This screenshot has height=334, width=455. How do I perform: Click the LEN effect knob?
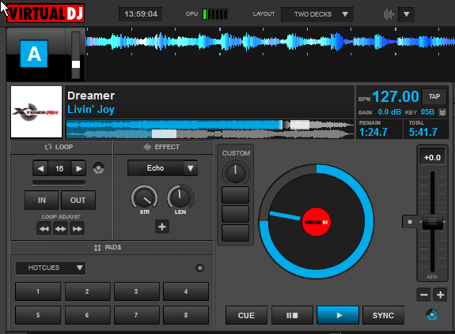pyautogui.click(x=180, y=197)
